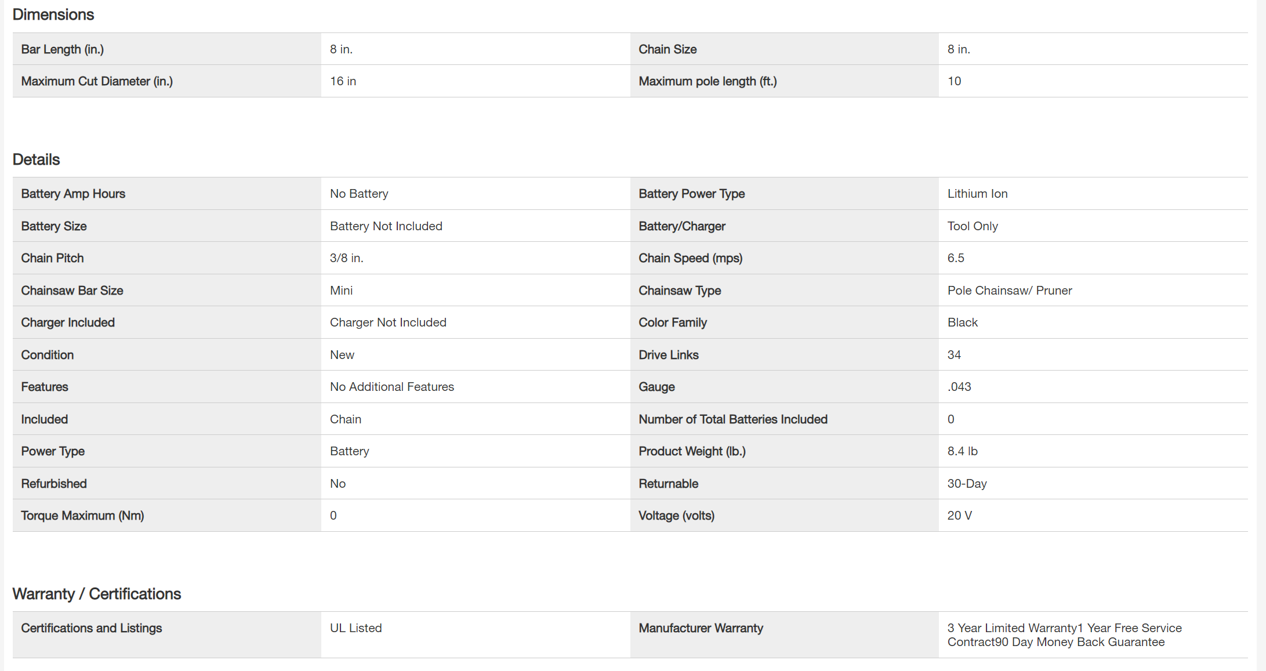Click the Color Family Black value
1266x671 pixels.
pyautogui.click(x=963, y=322)
